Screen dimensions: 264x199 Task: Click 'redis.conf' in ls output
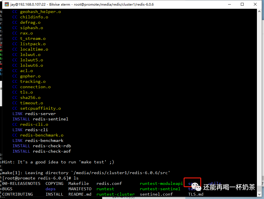tap(109, 184)
